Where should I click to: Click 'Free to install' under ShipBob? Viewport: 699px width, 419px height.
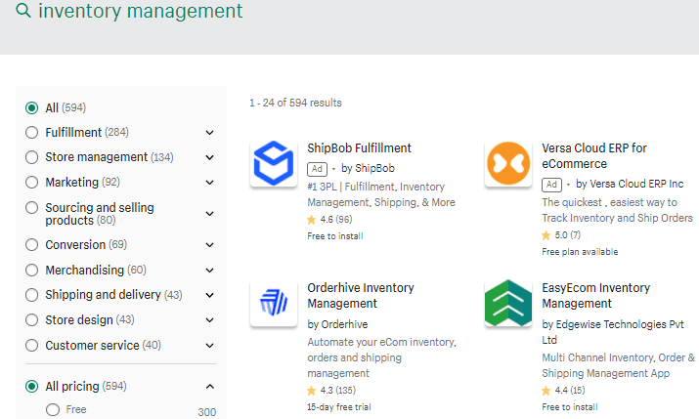pyautogui.click(x=334, y=236)
